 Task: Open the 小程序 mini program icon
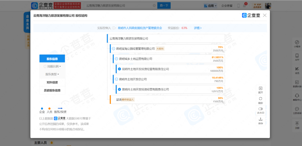(x=297, y=42)
